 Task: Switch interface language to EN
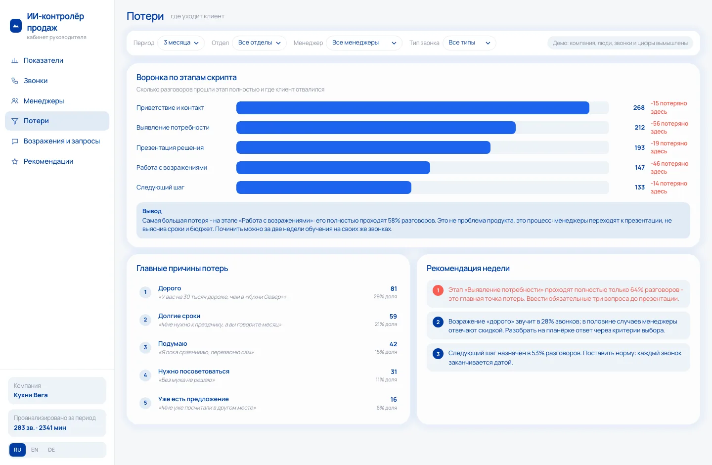[x=35, y=450]
